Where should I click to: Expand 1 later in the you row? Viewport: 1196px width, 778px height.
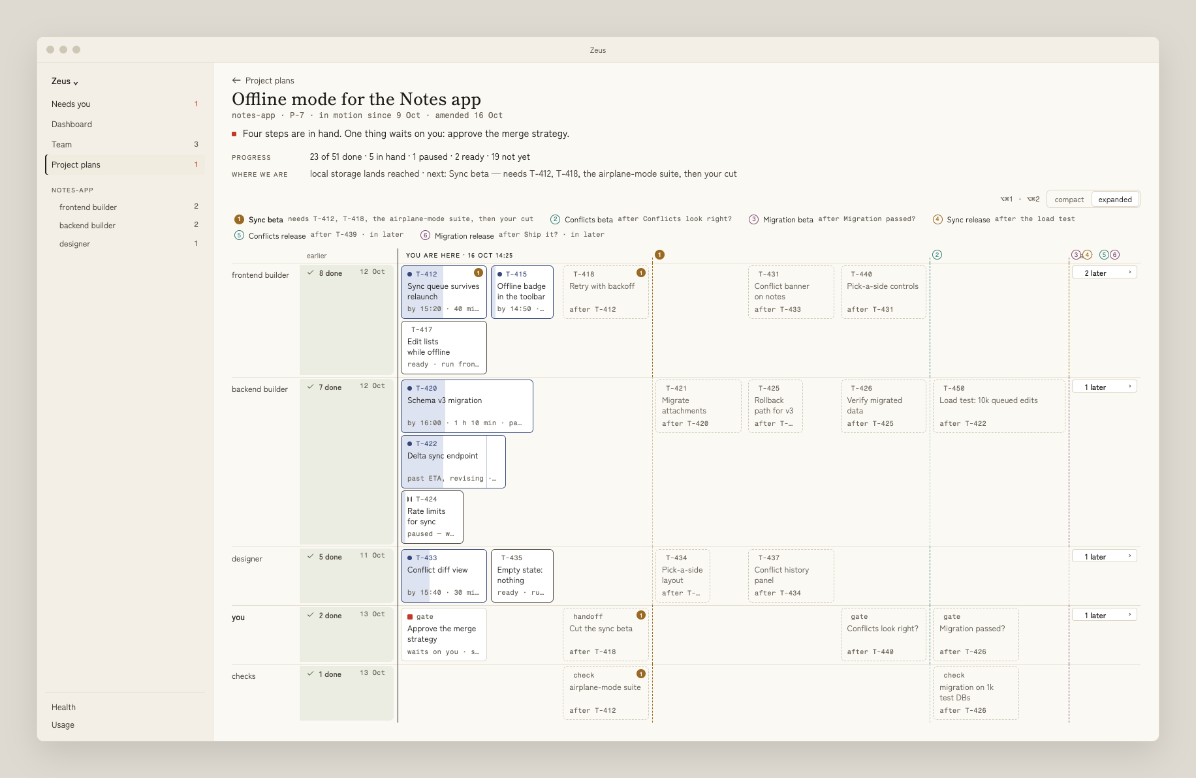pos(1104,615)
